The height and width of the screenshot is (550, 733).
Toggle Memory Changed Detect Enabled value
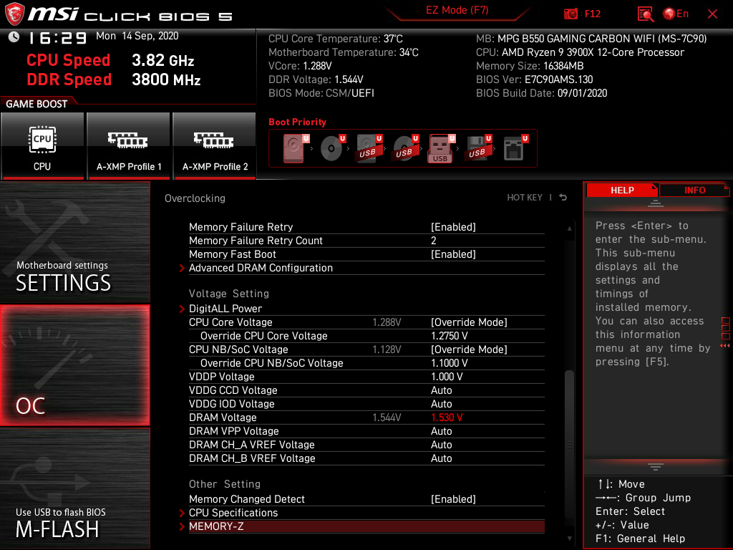453,499
